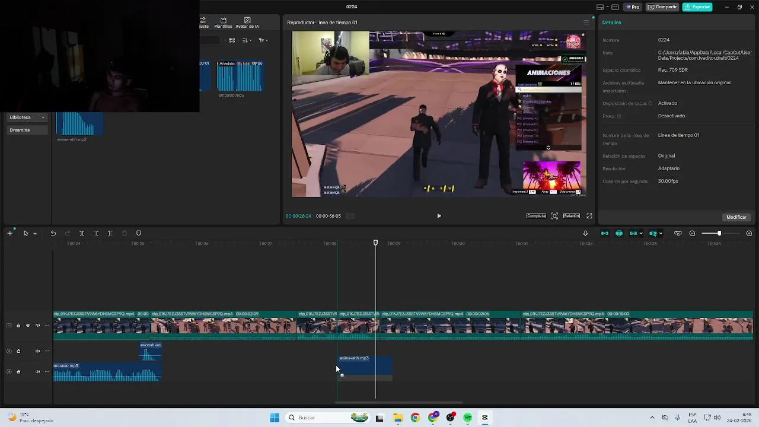Viewport: 759px width, 427px height.
Task: Open the Avatar de IA tab
Action: click(247, 23)
